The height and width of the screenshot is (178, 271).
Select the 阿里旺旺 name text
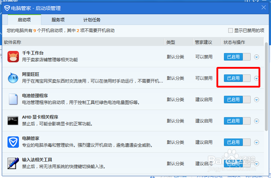(31, 74)
